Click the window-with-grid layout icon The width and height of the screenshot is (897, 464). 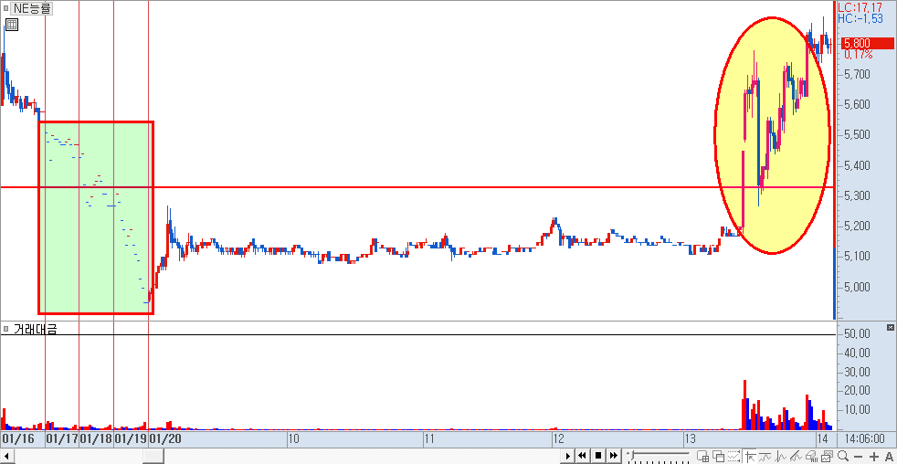[702, 456]
